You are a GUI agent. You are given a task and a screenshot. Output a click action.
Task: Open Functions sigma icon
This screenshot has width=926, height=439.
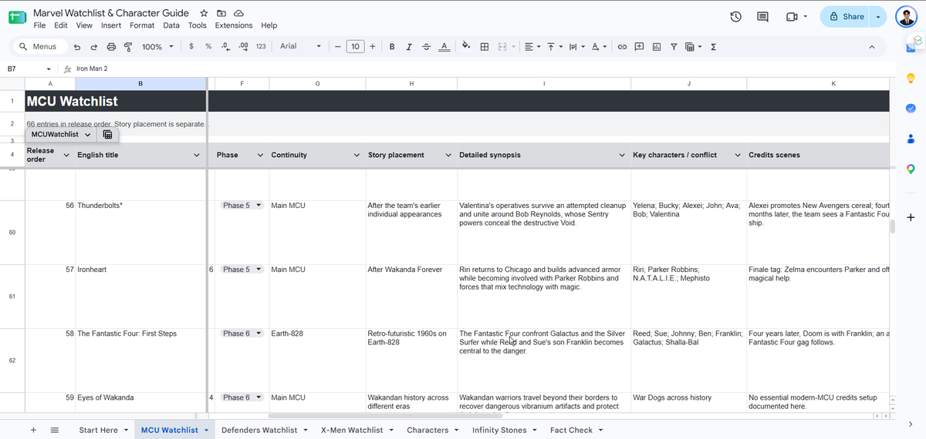tap(713, 47)
